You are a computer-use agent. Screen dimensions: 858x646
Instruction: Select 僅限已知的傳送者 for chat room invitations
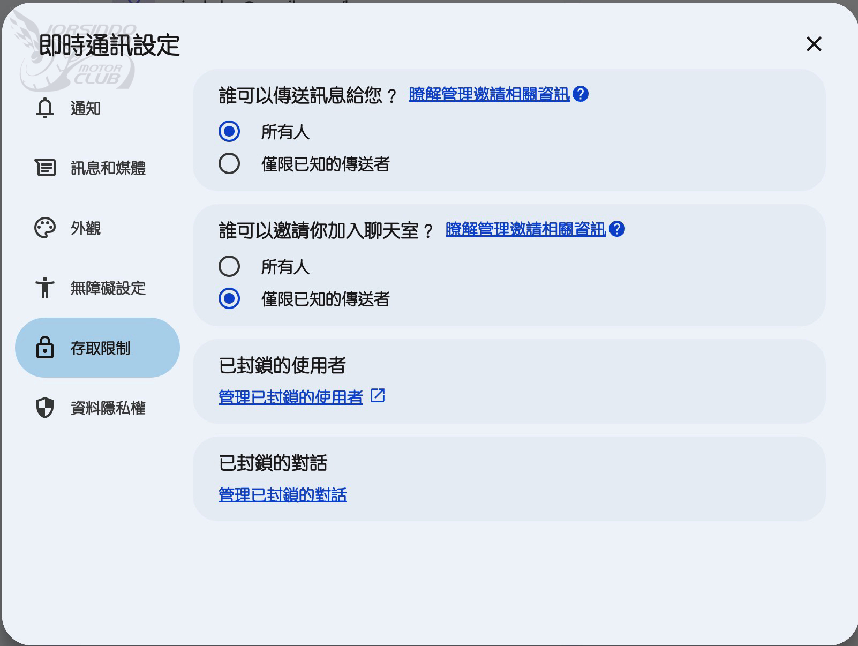pos(229,298)
